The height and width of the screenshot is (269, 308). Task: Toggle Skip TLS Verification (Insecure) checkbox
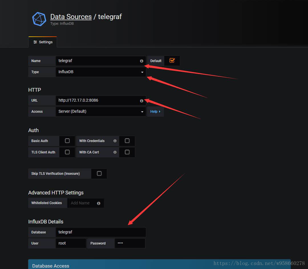(99, 174)
